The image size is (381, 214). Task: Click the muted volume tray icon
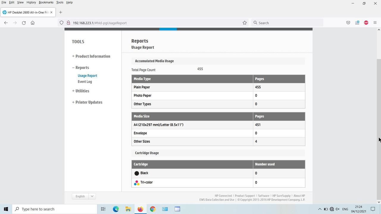pos(338,209)
